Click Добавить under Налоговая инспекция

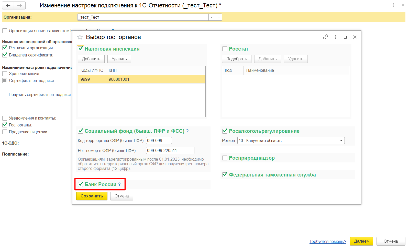tap(91, 59)
